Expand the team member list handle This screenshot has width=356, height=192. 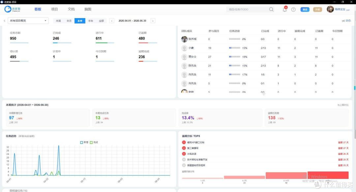point(264,94)
